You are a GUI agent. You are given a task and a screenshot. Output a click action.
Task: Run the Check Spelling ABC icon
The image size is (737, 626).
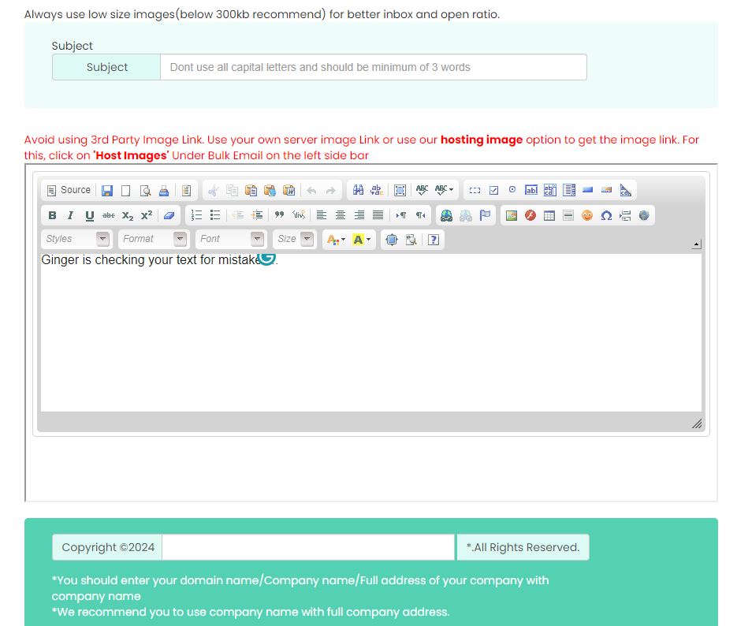pyautogui.click(x=422, y=190)
